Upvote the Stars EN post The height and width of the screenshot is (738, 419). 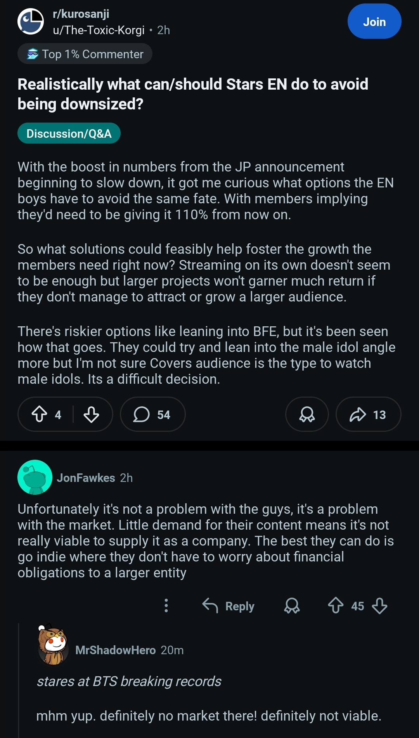[39, 414]
